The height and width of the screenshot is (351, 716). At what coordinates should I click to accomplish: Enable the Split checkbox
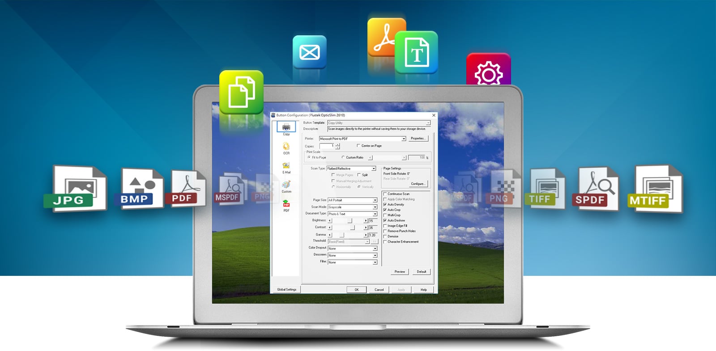click(359, 175)
